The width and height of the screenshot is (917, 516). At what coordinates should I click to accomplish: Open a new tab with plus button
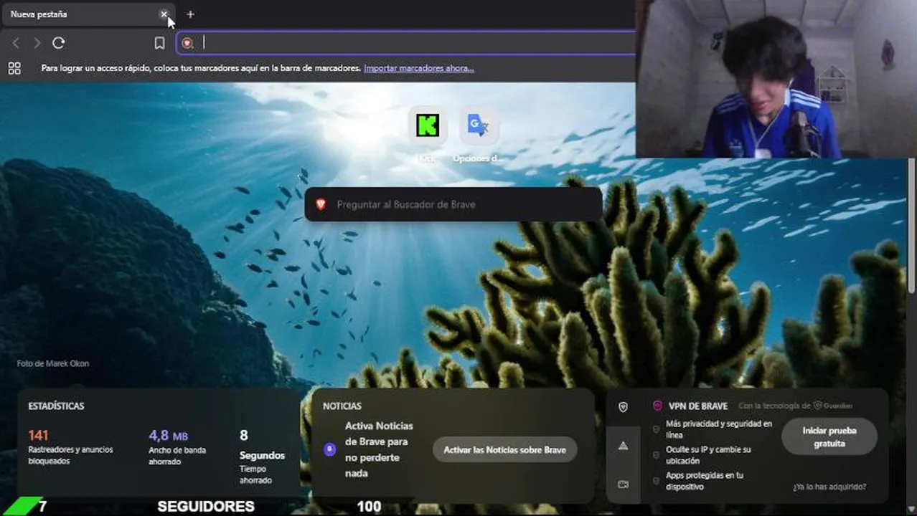[x=190, y=14]
